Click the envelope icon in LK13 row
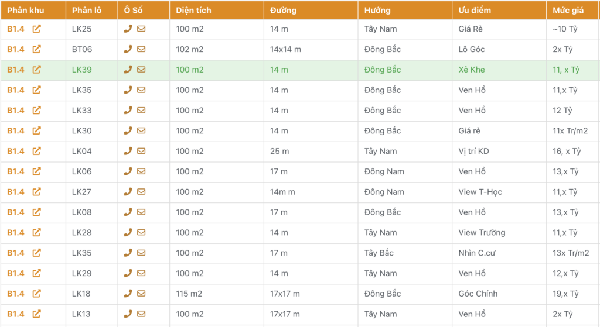The height and width of the screenshot is (327, 600). 141,314
